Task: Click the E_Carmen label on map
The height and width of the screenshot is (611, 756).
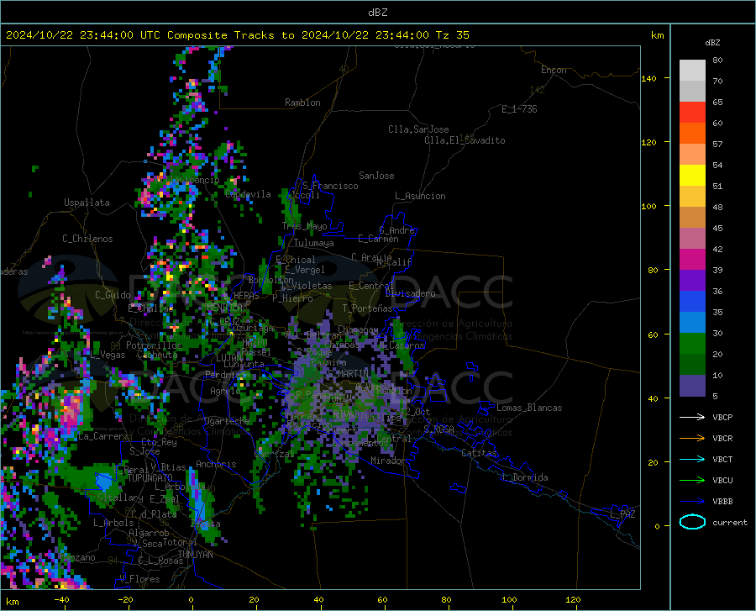Action: 378,239
